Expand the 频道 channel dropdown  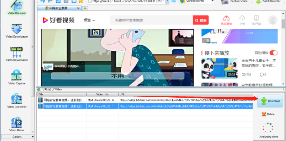(x=89, y=20)
